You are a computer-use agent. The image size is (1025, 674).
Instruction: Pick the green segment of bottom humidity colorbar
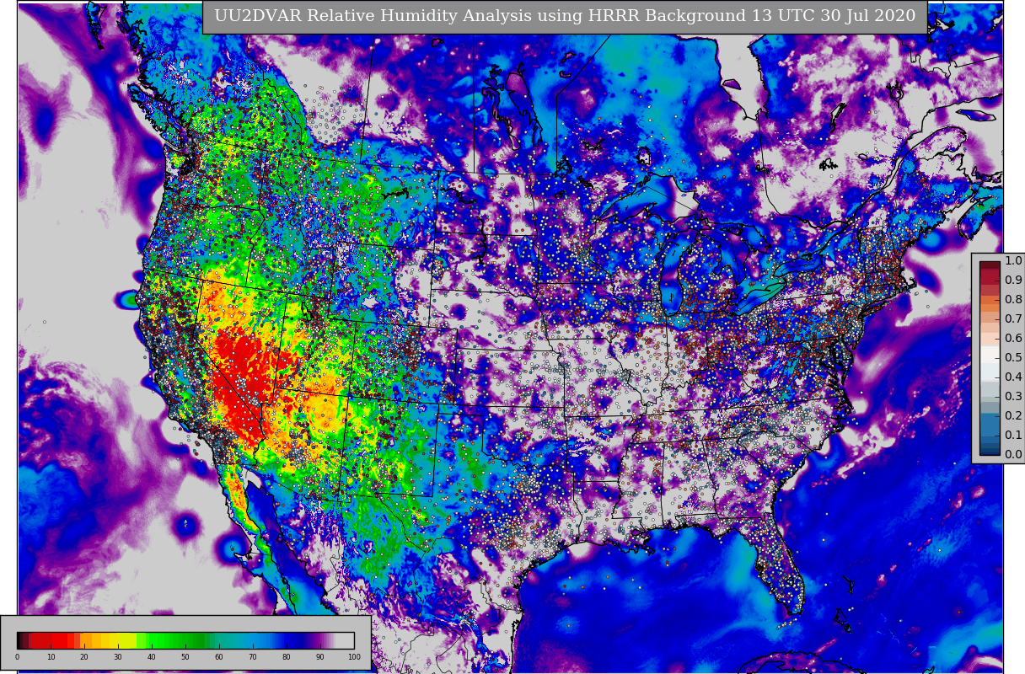pyautogui.click(x=175, y=640)
